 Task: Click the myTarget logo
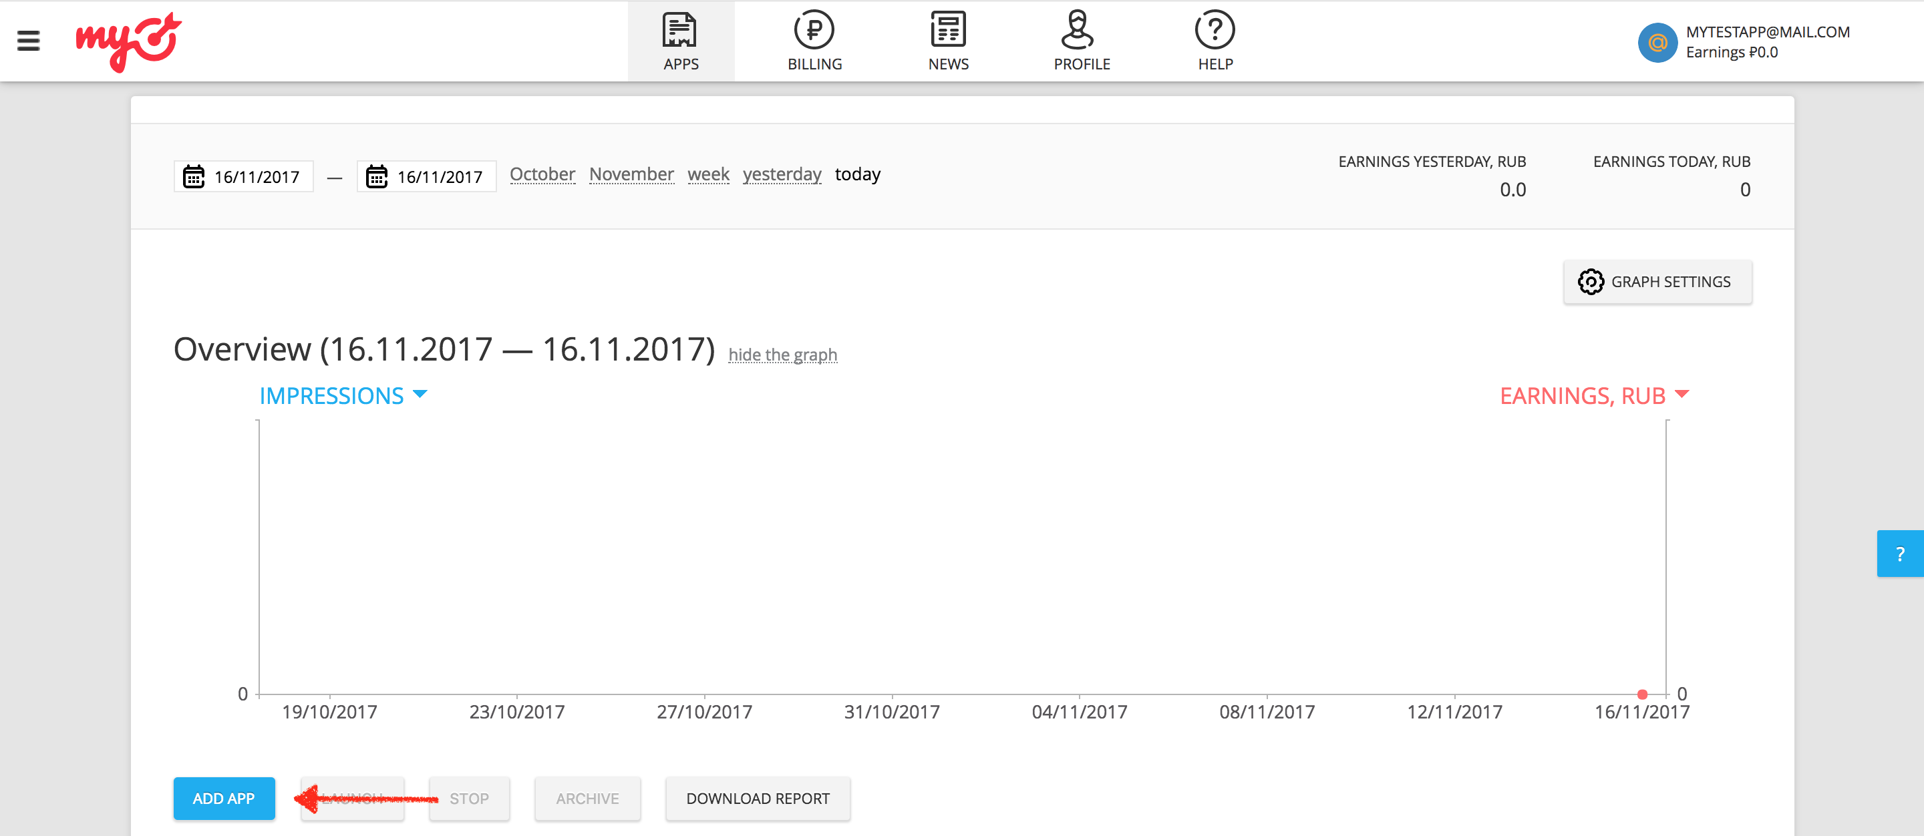(128, 41)
